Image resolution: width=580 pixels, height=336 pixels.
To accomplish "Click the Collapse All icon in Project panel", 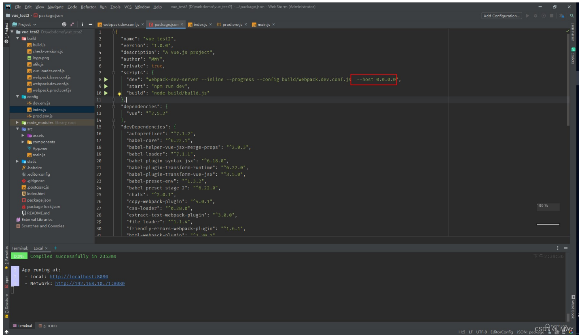I will pos(72,24).
